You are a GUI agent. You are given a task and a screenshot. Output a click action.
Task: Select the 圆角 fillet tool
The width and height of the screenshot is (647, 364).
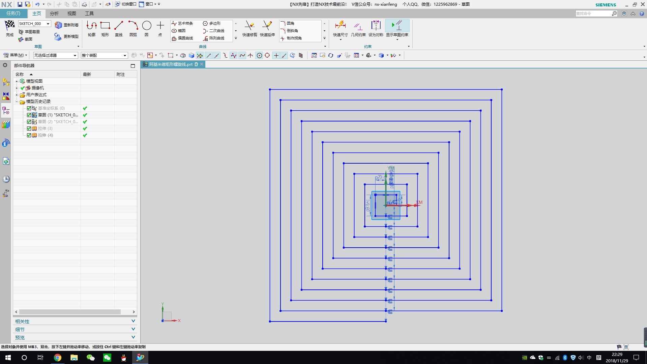point(288,23)
